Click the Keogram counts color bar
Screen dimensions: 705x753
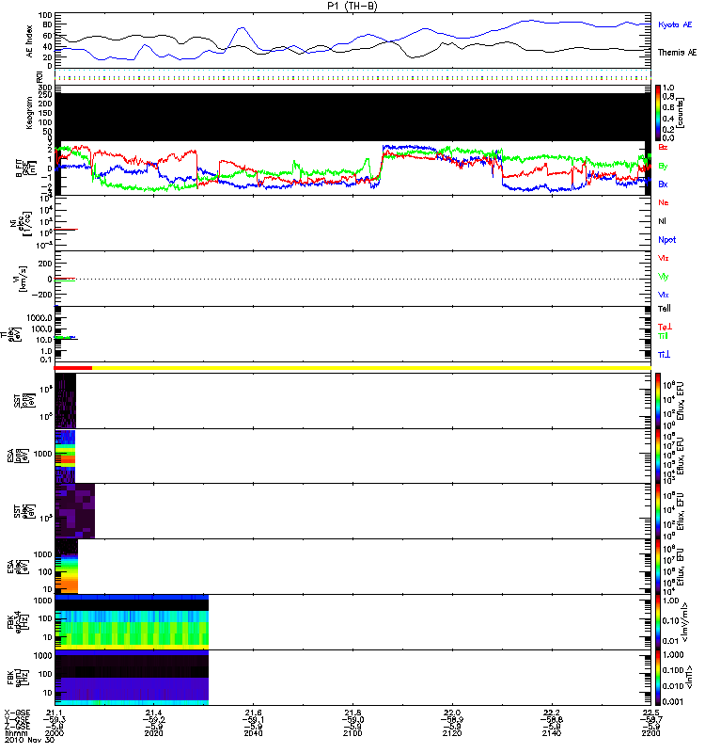(658, 113)
